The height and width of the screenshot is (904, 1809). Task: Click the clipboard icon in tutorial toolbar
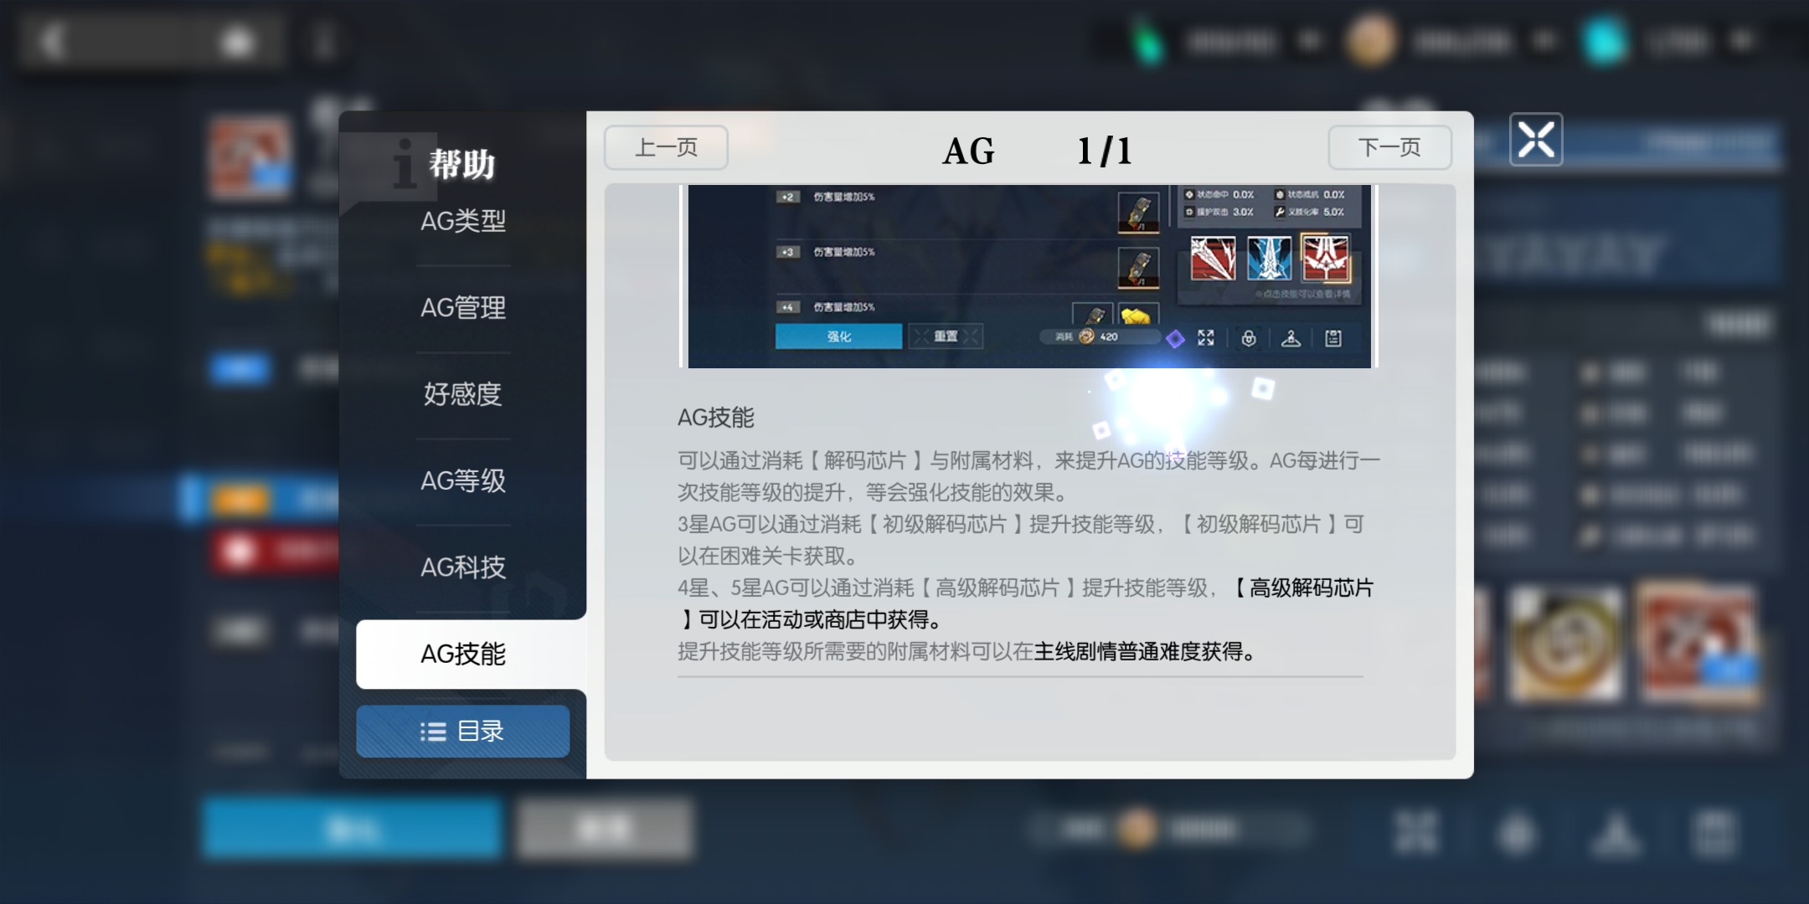[x=1333, y=337]
